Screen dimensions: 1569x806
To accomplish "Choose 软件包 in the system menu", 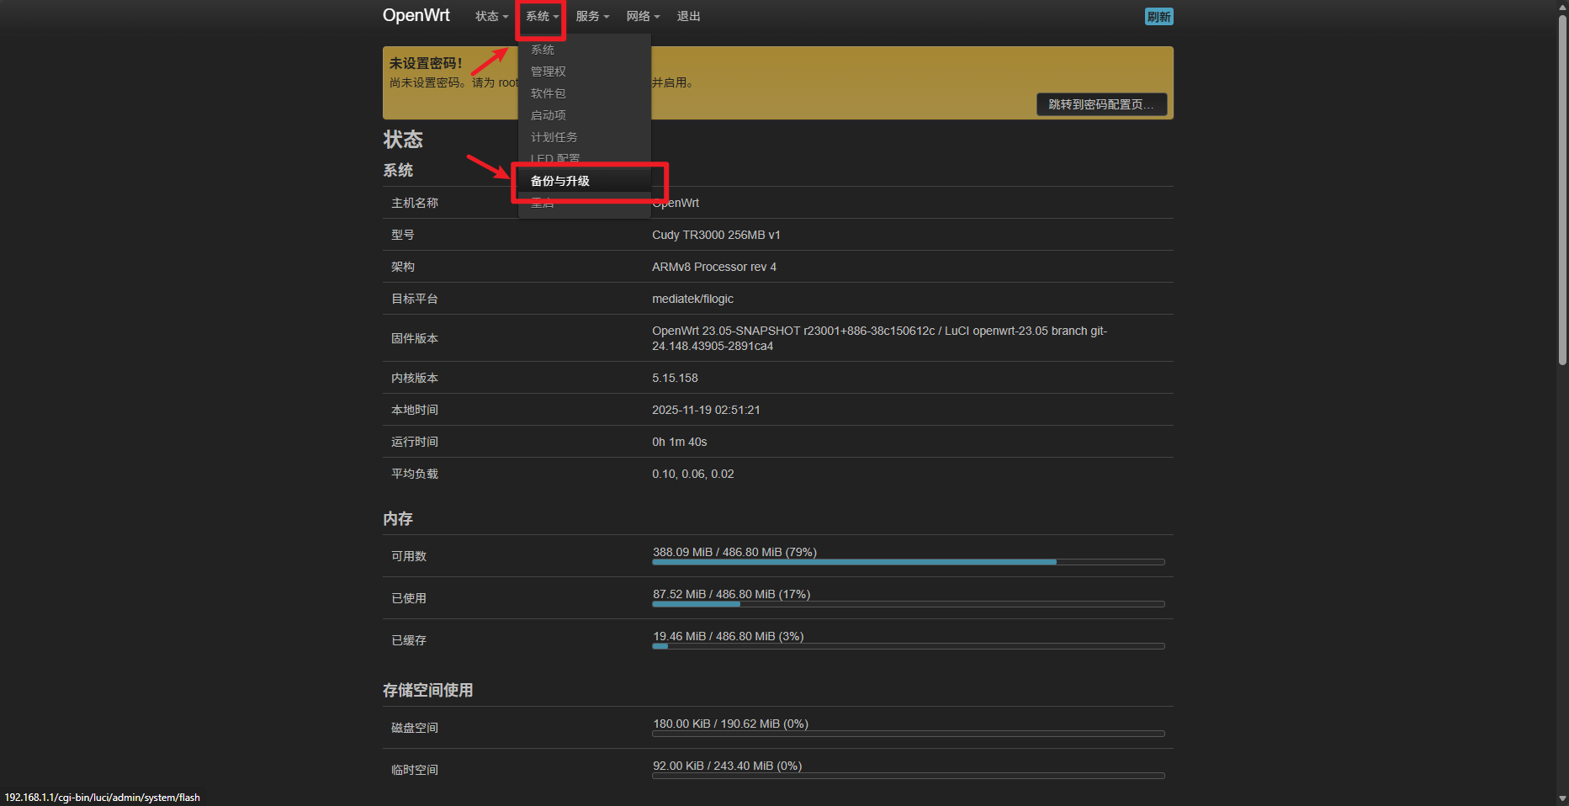I will pyautogui.click(x=549, y=93).
